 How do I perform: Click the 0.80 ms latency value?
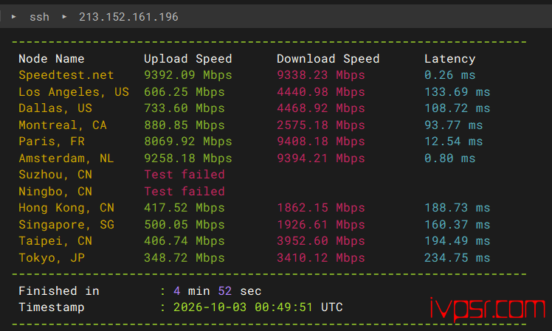450,158
